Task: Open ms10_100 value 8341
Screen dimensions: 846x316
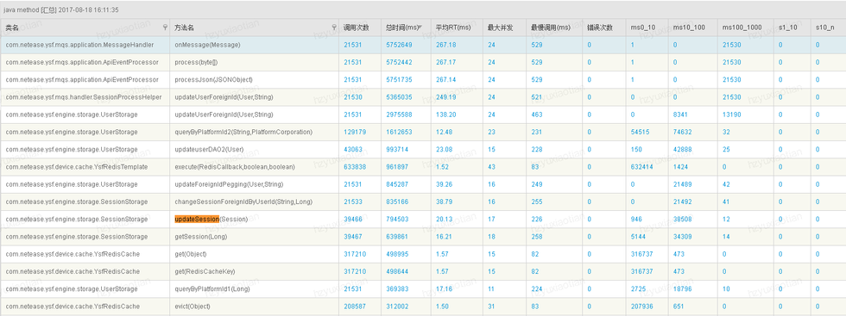Action: click(x=680, y=115)
